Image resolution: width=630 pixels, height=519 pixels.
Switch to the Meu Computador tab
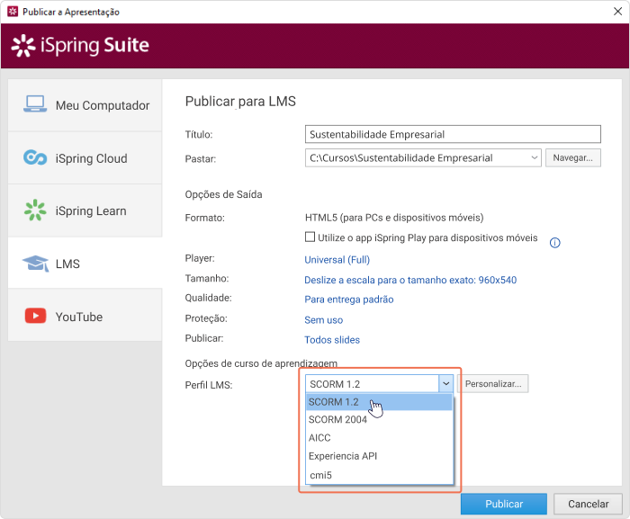pyautogui.click(x=85, y=105)
